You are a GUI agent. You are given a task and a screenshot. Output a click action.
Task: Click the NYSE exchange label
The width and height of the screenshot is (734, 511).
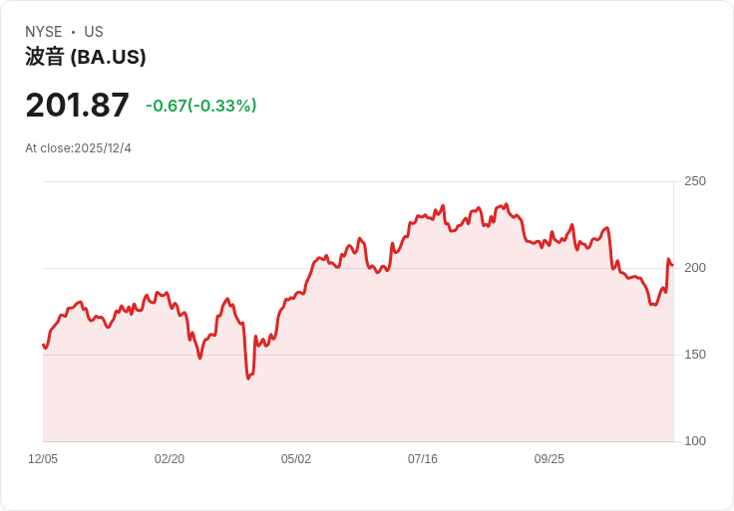(44, 32)
